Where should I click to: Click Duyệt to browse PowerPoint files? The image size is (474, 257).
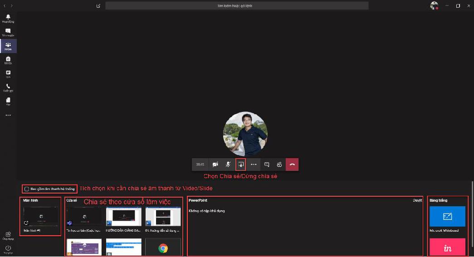click(x=417, y=200)
